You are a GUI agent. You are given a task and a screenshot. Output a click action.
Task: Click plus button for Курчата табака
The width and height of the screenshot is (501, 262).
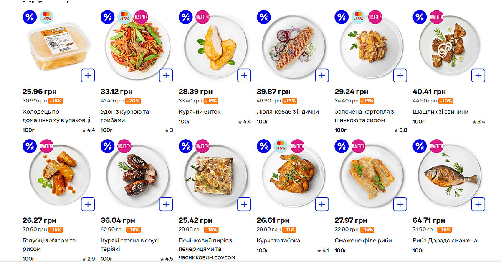coord(322,205)
